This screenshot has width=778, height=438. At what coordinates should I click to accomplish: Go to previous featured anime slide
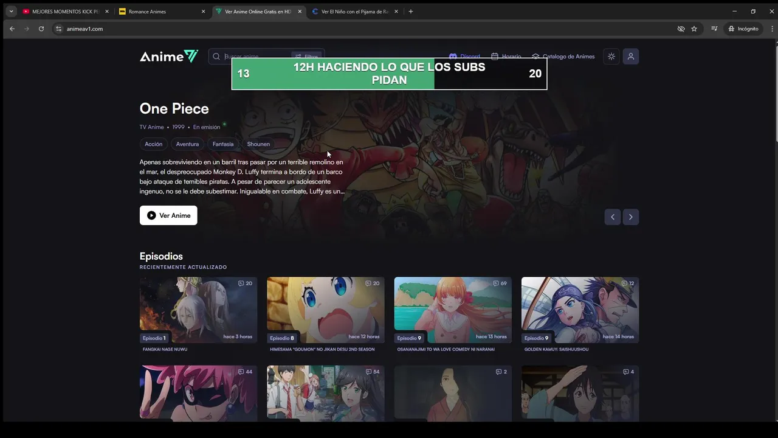tap(612, 217)
